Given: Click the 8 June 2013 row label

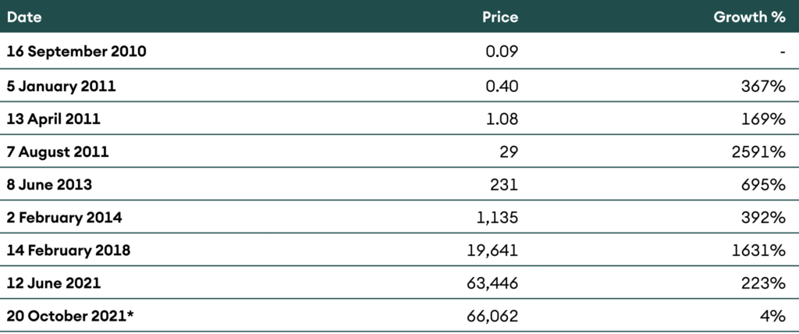Looking at the screenshot, I should pyautogui.click(x=49, y=185).
